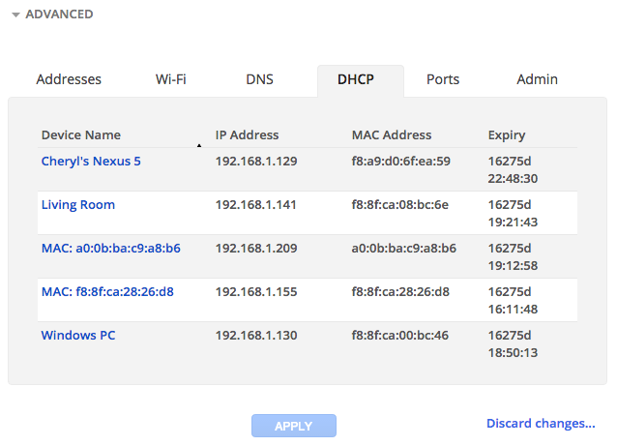Go to the Ports tab
The width and height of the screenshot is (617, 446).
coord(443,79)
